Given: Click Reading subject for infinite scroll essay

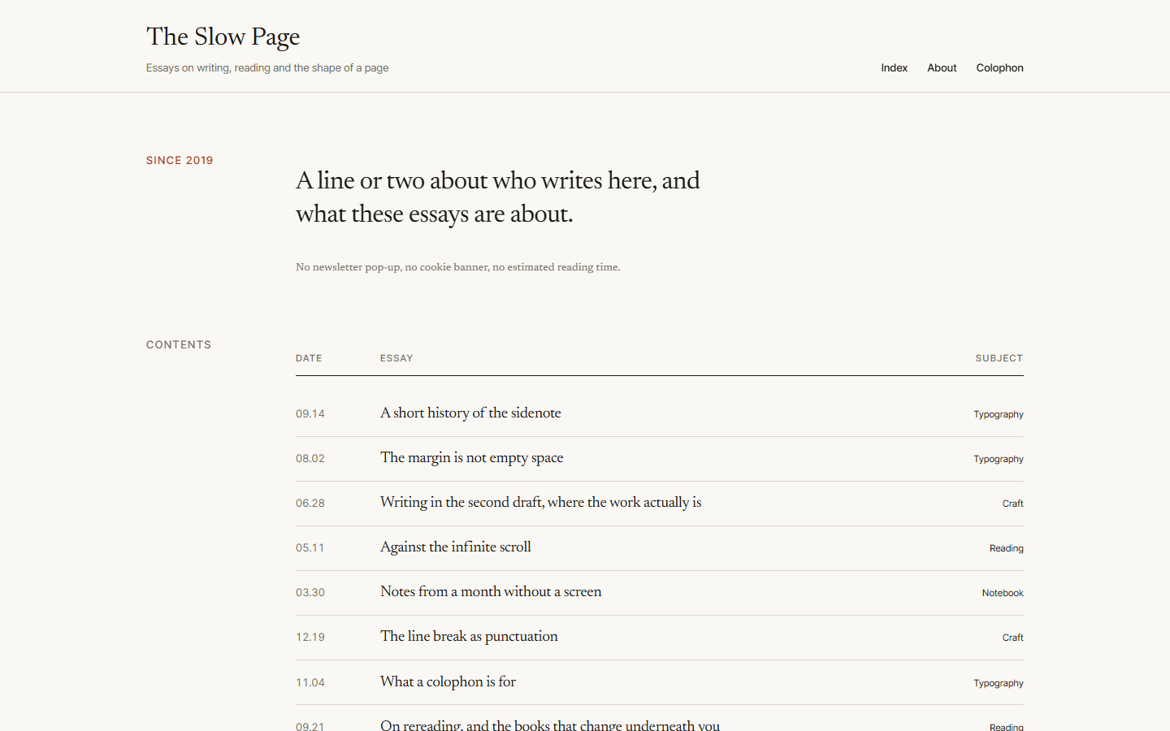Looking at the screenshot, I should point(1006,548).
